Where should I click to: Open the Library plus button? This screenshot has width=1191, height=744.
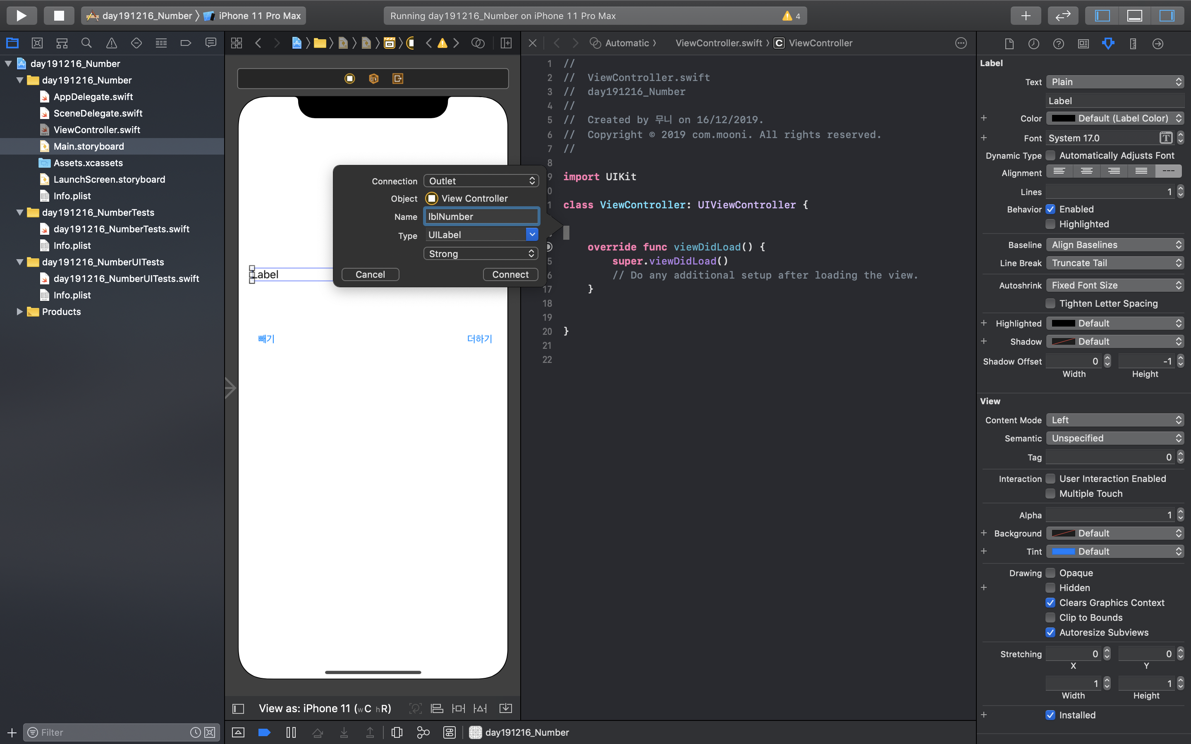pos(1026,16)
